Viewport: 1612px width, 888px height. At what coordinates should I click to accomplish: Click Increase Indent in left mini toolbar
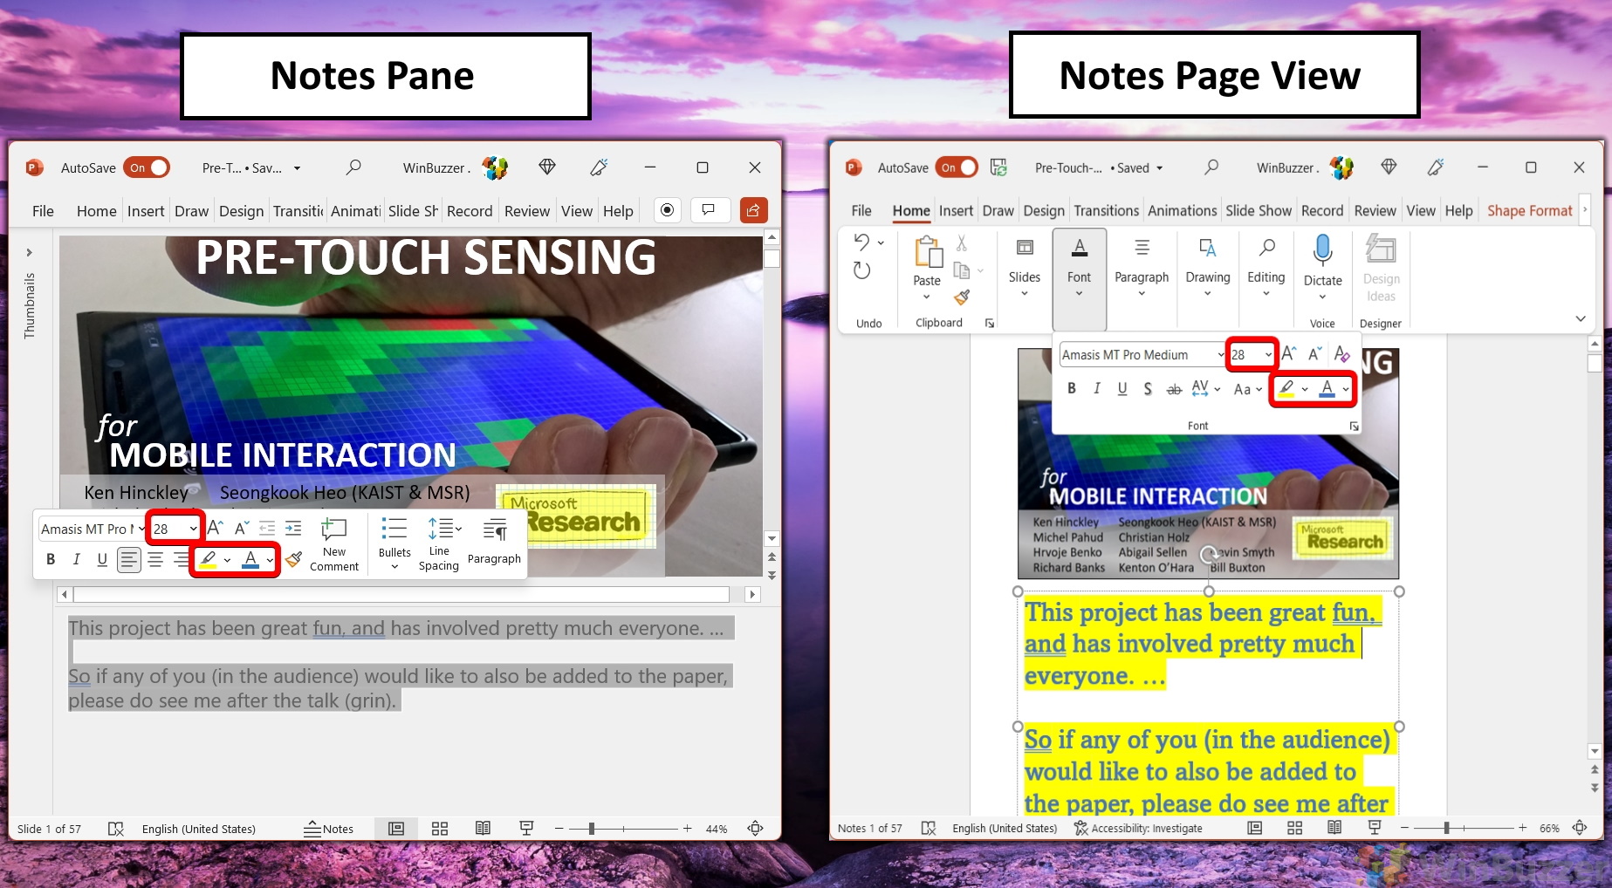pos(293,528)
